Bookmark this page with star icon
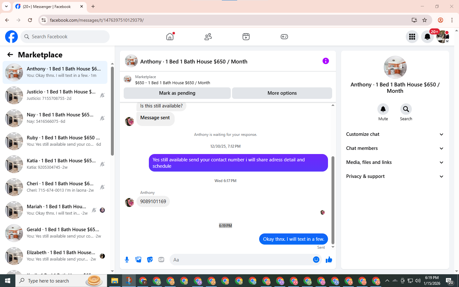 tap(425, 20)
